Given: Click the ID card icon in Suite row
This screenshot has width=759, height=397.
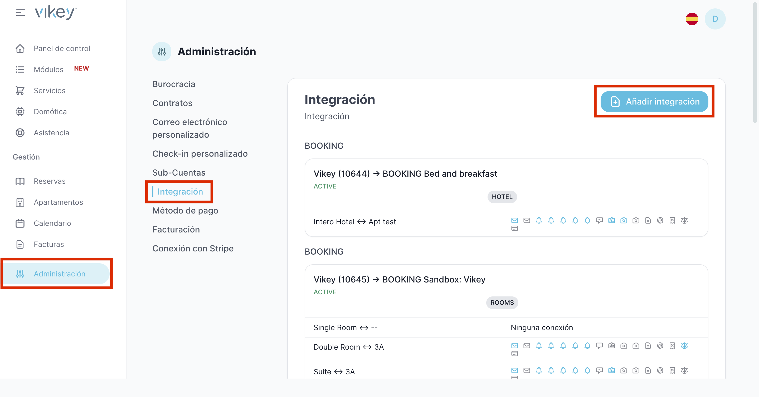Looking at the screenshot, I should pos(611,370).
